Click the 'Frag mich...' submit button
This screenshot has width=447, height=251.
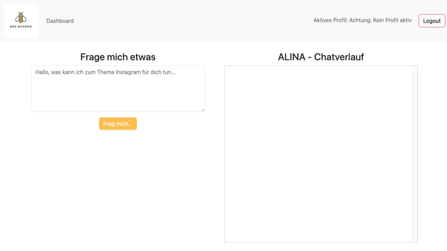[118, 124]
